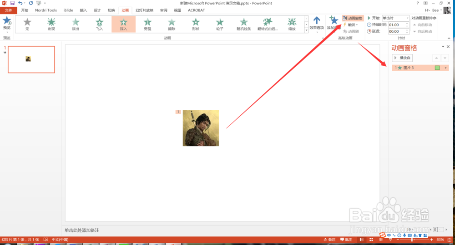The image size is (455, 245).
Task: Click zoom in plus button
Action: (431, 240)
